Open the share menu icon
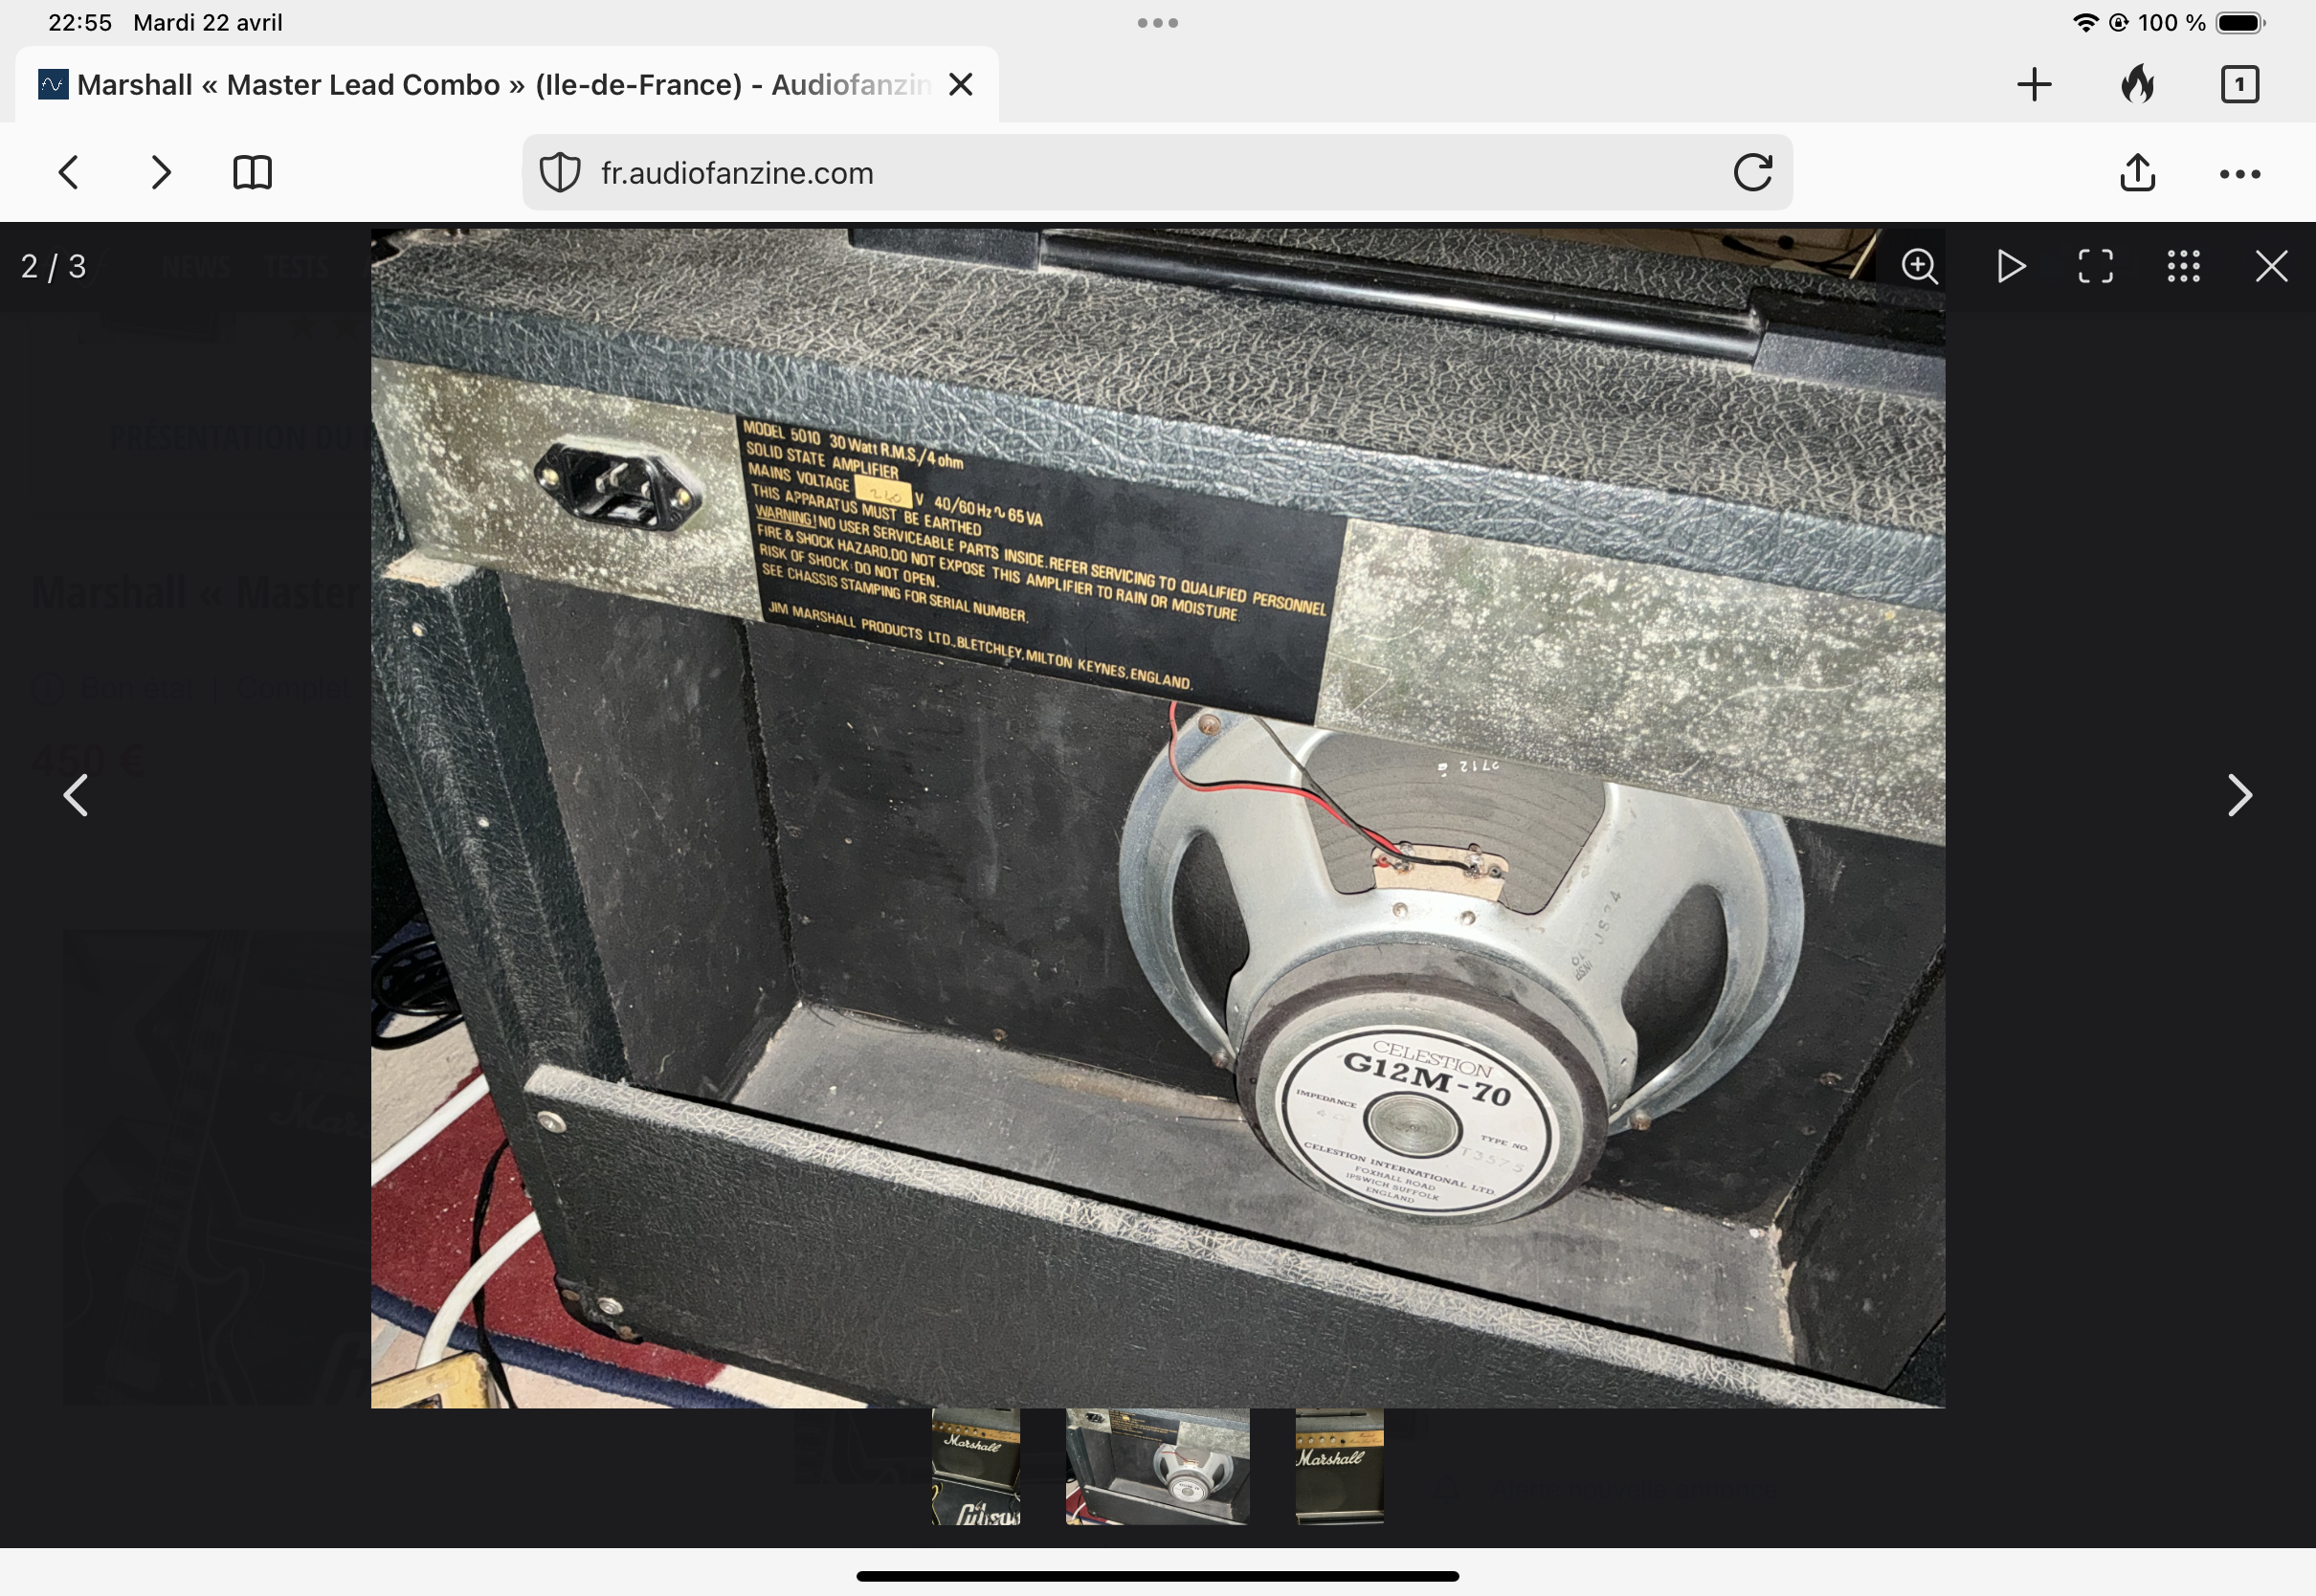 (x=2137, y=172)
